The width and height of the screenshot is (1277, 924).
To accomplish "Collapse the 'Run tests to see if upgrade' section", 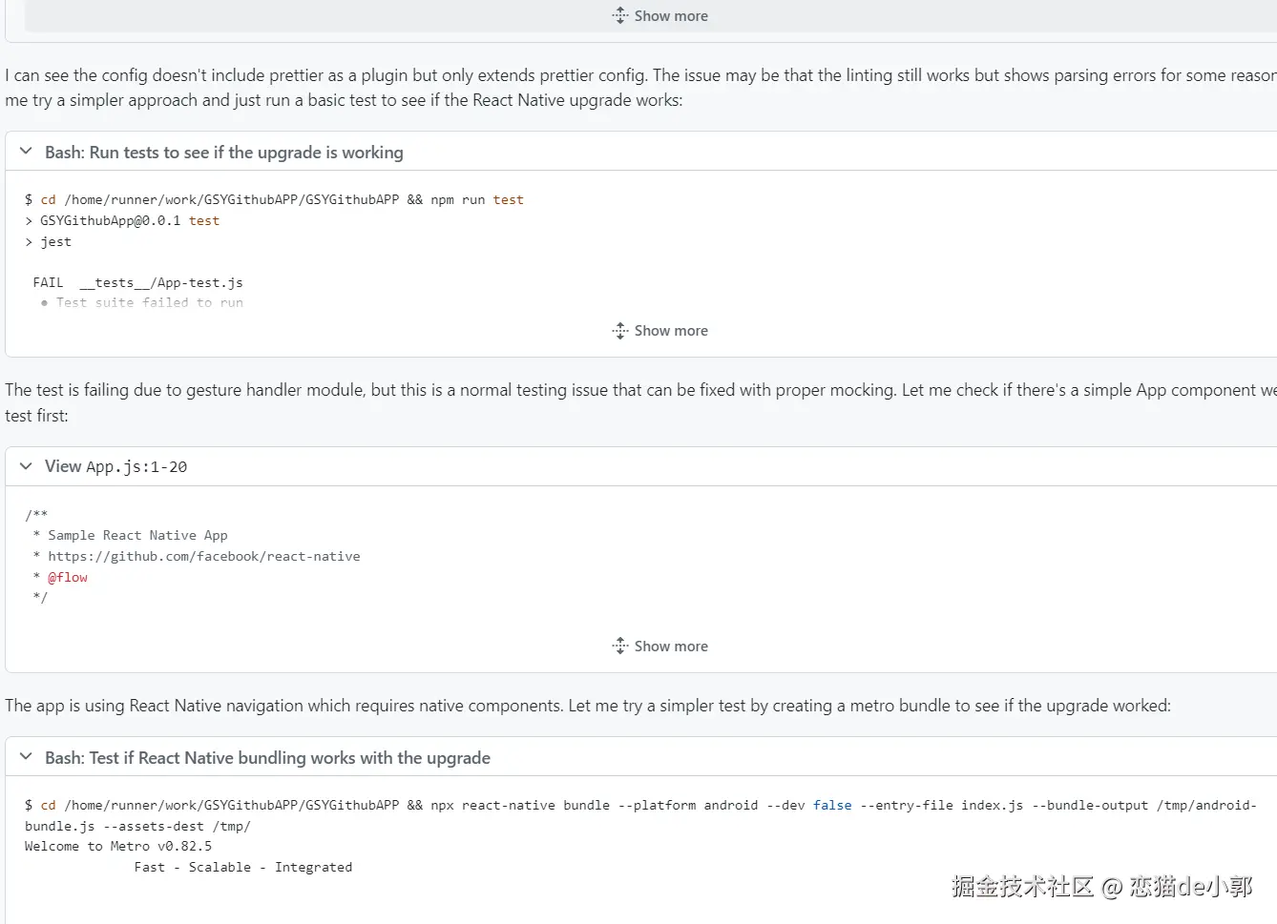I will tap(26, 152).
